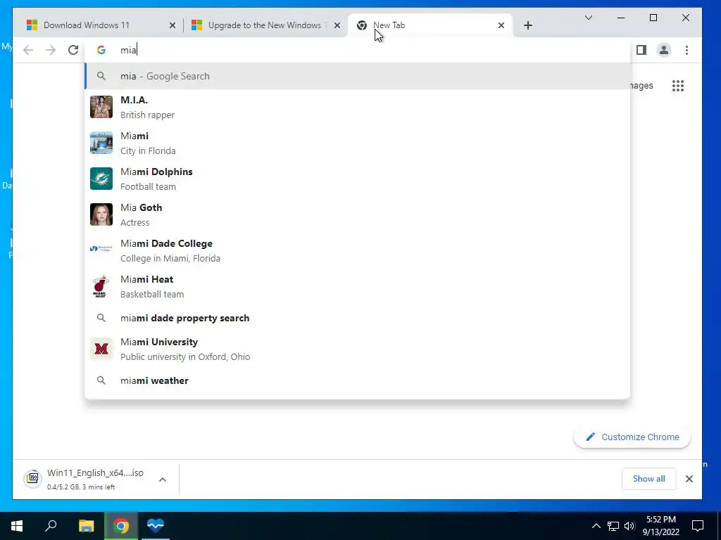Click the Mia Goth photo
The height and width of the screenshot is (540, 721).
click(101, 214)
